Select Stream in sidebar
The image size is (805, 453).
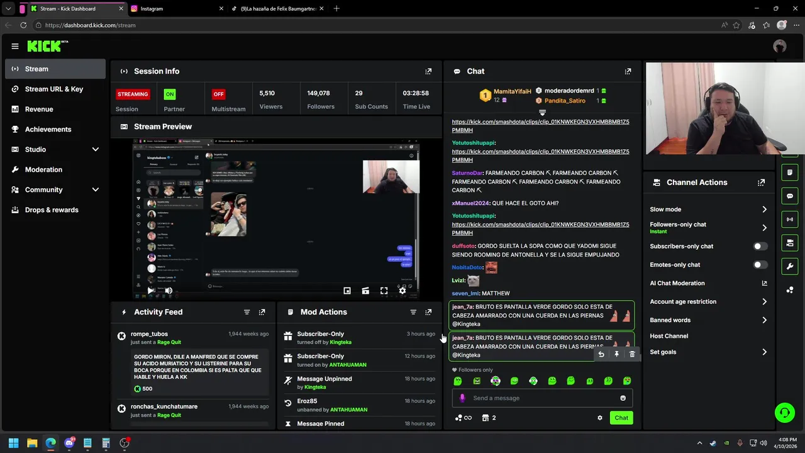[x=55, y=69]
